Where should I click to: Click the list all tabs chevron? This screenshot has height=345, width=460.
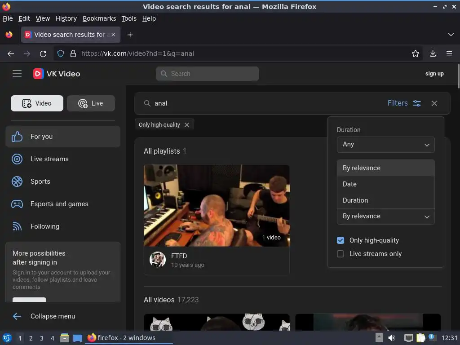[x=451, y=35]
